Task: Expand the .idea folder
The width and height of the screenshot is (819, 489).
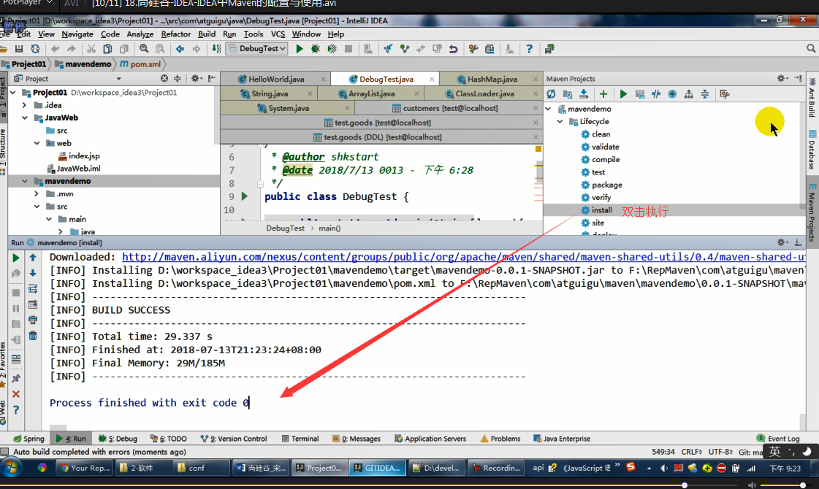Action: coord(25,105)
